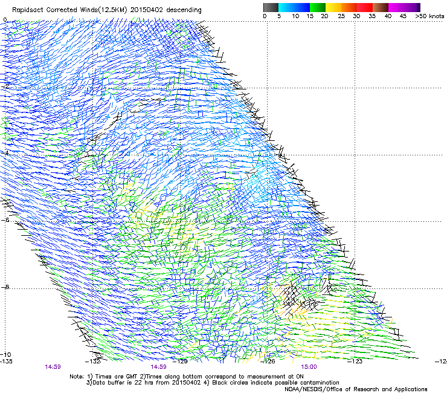This screenshot has height=393, width=447.
Task: Click the latitude axis label '-4'
Action: 5,153
